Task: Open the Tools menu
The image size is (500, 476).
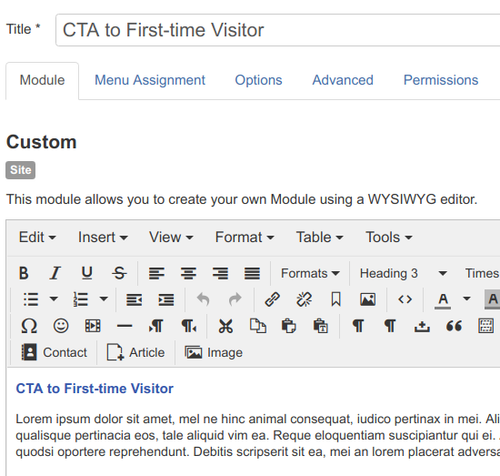Action: [x=389, y=238]
